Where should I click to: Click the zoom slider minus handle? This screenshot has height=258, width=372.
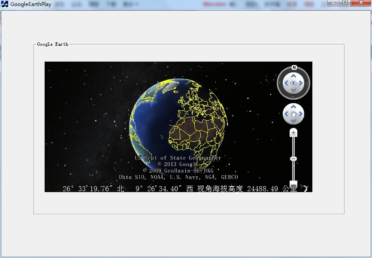[x=293, y=159]
